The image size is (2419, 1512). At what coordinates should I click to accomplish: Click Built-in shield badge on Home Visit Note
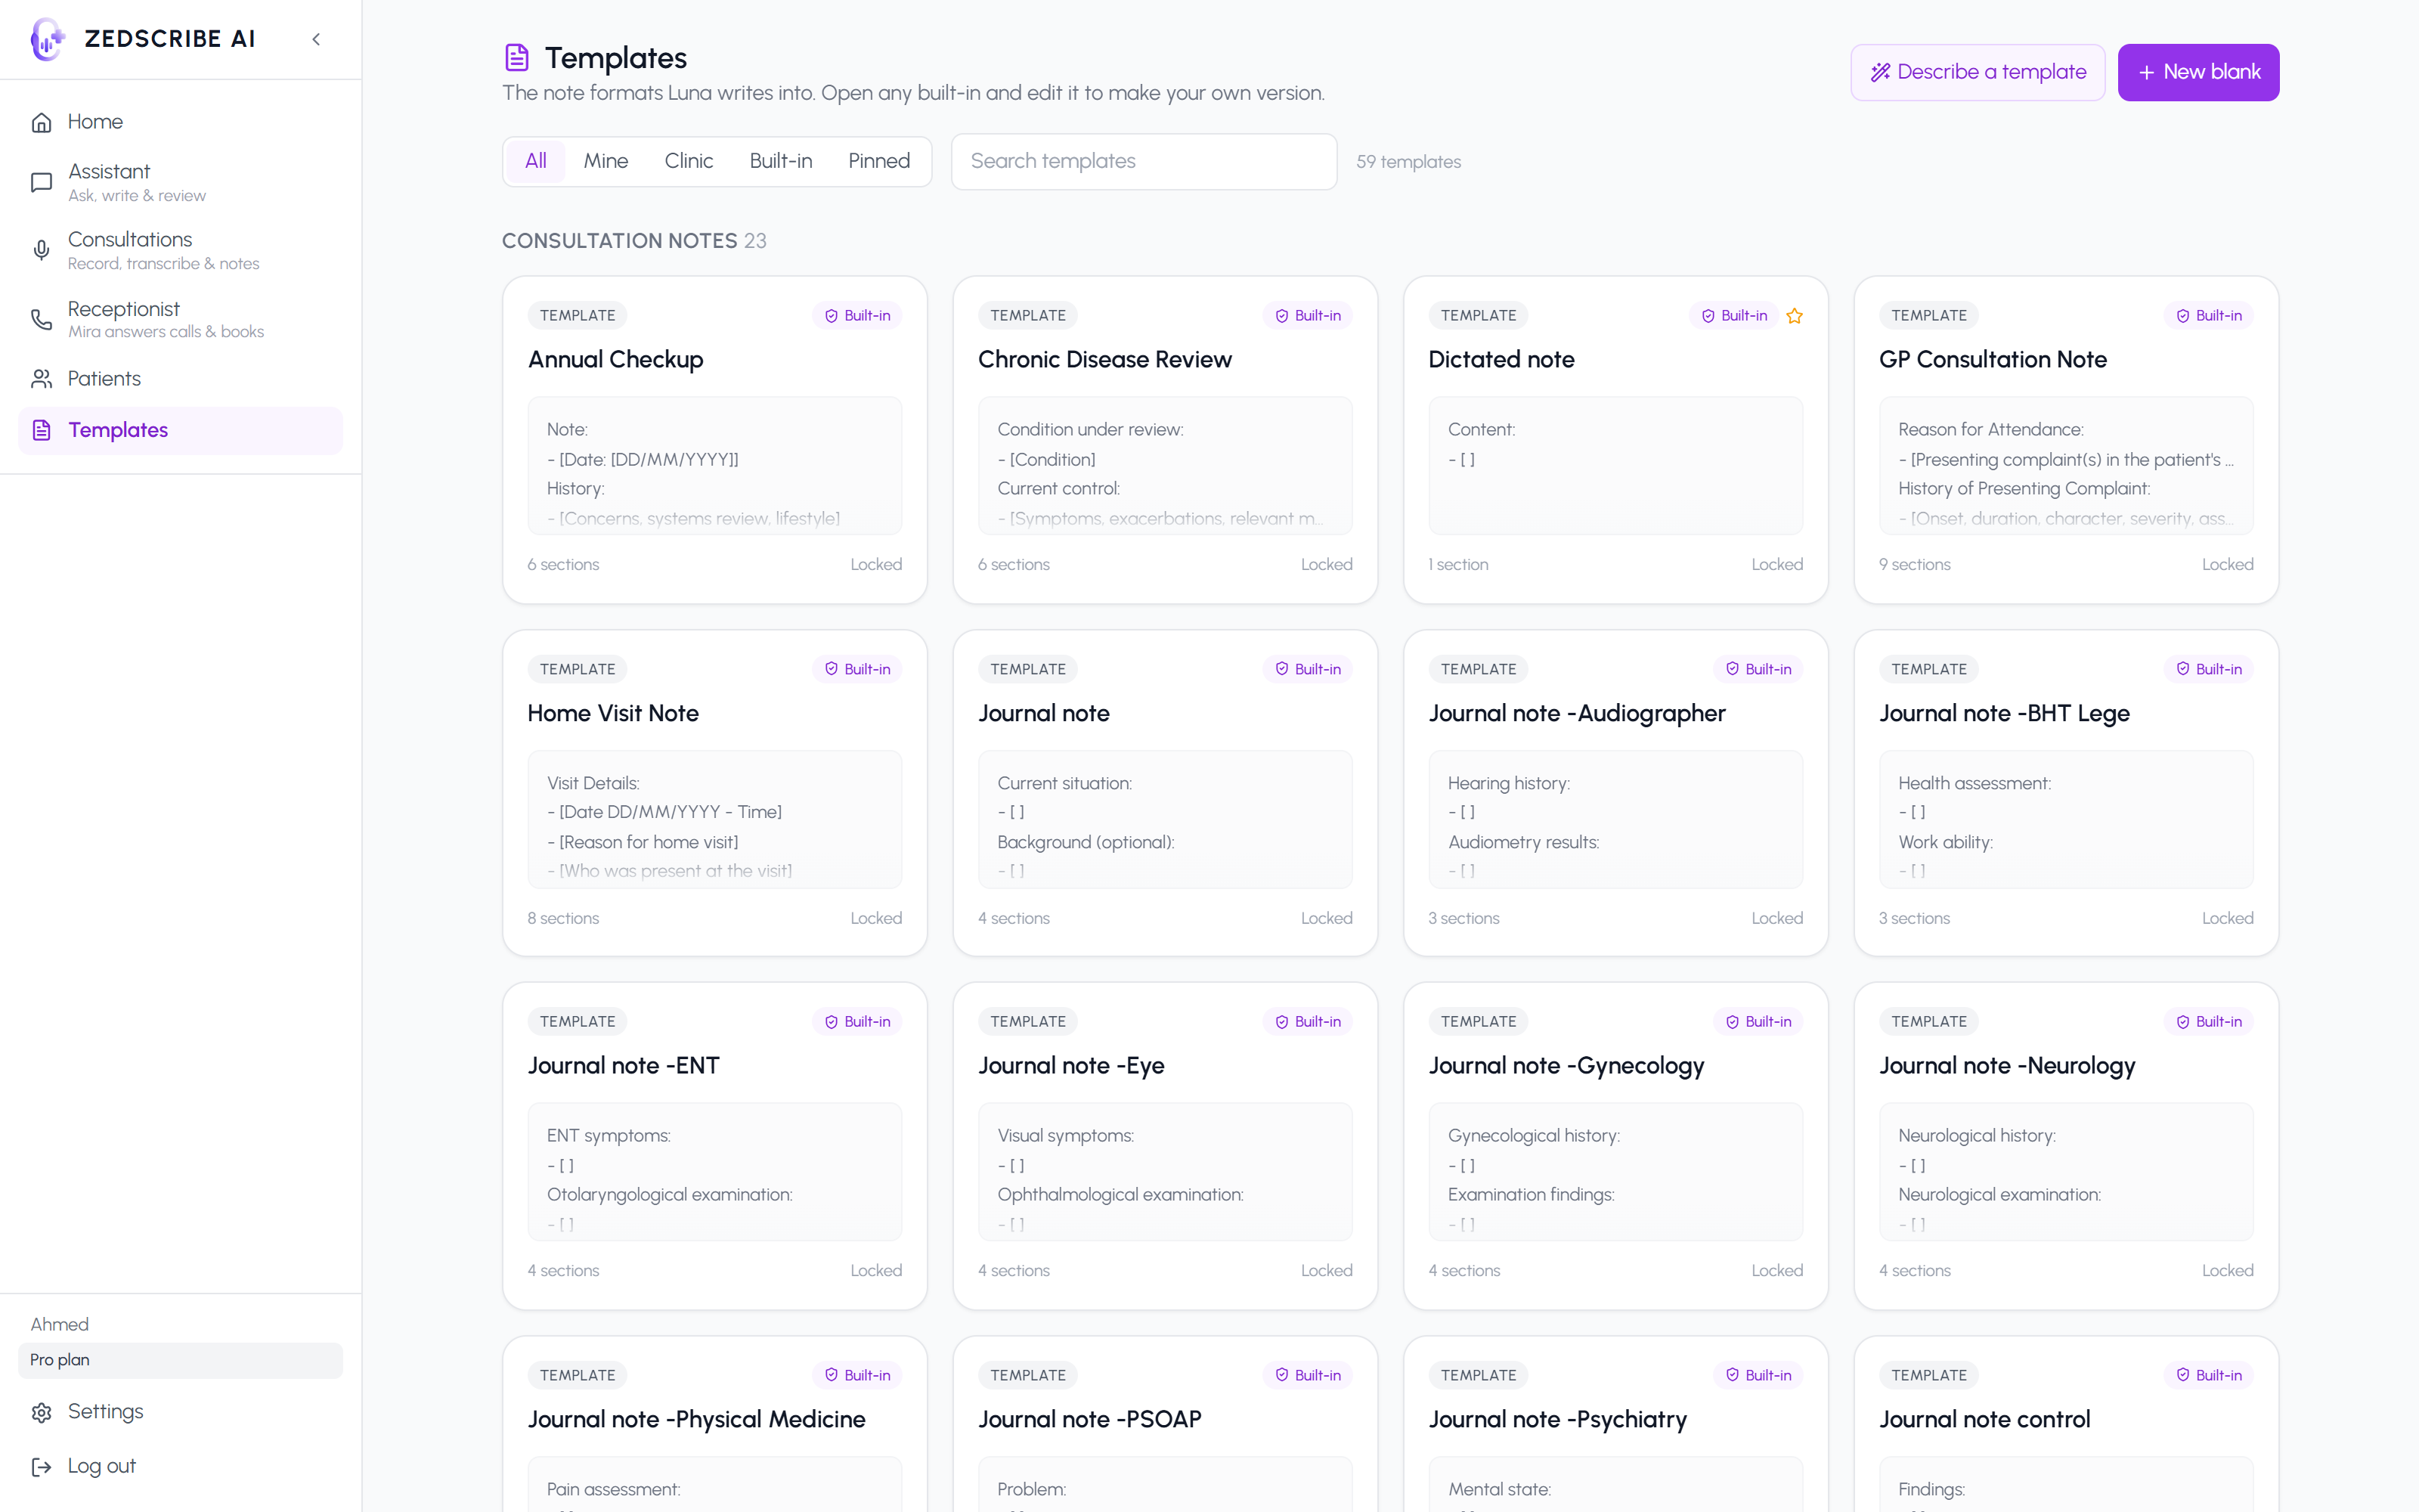pyautogui.click(x=858, y=669)
